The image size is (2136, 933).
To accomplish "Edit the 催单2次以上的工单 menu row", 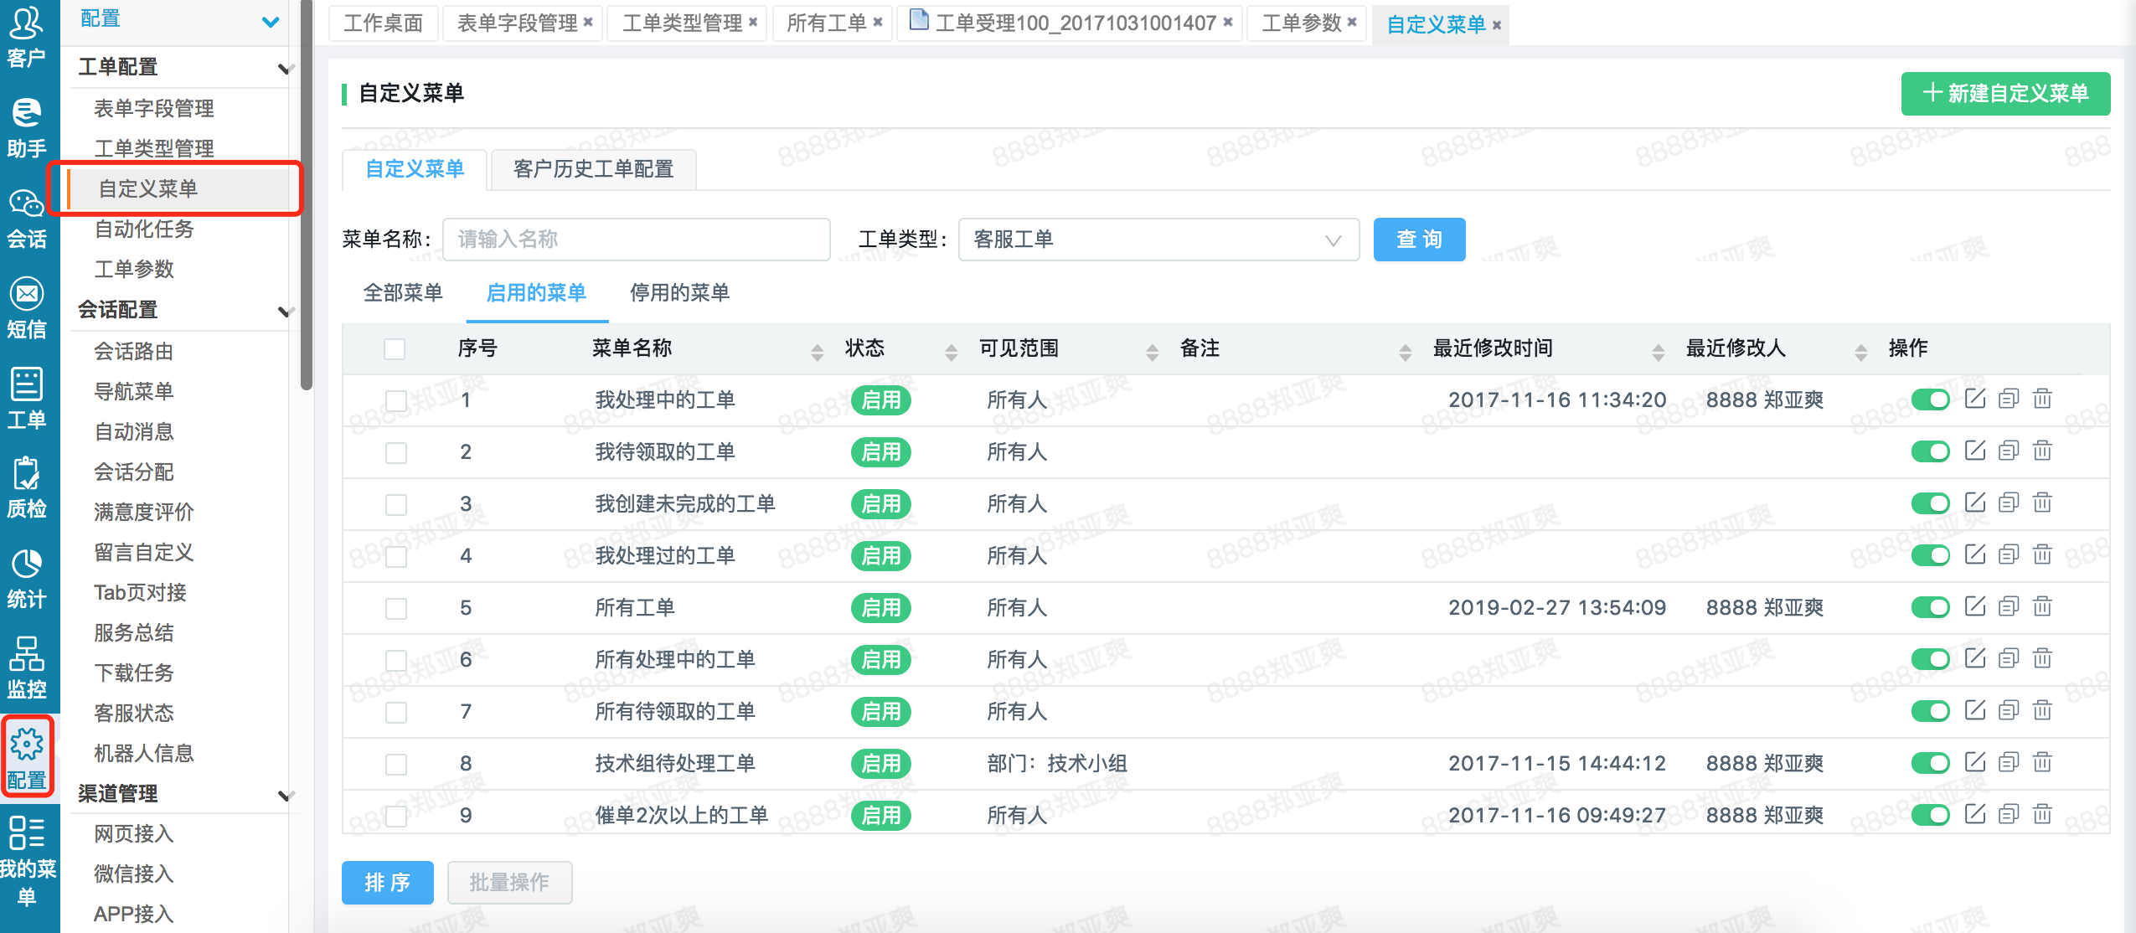I will click(1975, 814).
